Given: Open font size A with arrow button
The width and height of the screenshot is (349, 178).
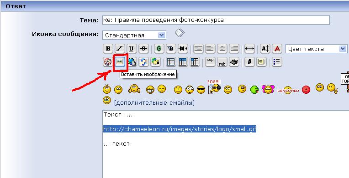Looking at the screenshot, I should pos(265,49).
